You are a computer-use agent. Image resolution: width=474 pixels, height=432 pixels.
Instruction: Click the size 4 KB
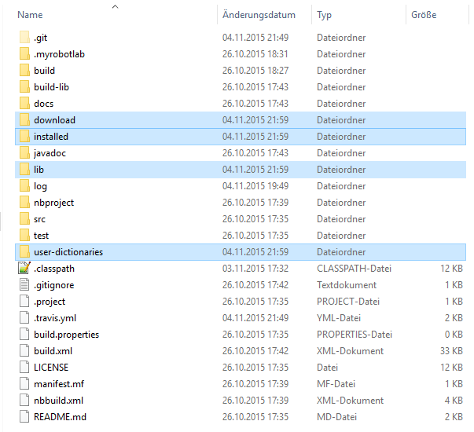(454, 401)
